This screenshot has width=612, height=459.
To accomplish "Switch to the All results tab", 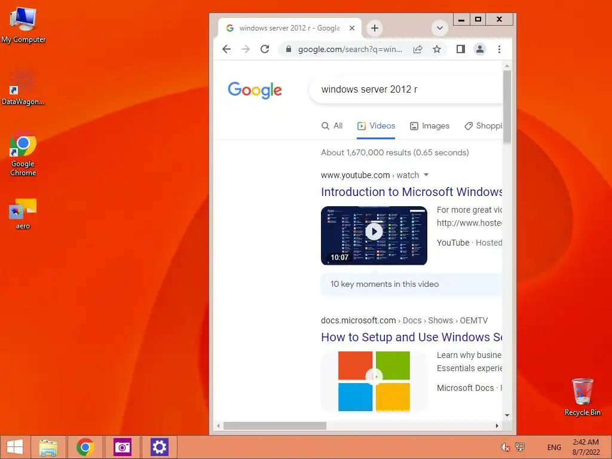I will (332, 126).
